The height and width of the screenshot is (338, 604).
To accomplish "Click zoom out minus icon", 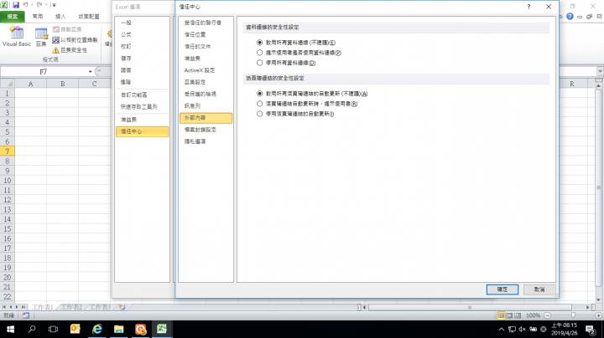I will 547,315.
